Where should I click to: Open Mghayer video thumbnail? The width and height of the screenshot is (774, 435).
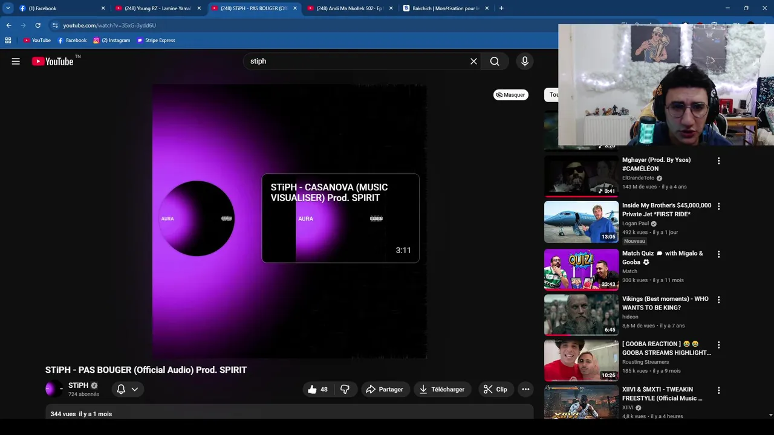coord(581,176)
